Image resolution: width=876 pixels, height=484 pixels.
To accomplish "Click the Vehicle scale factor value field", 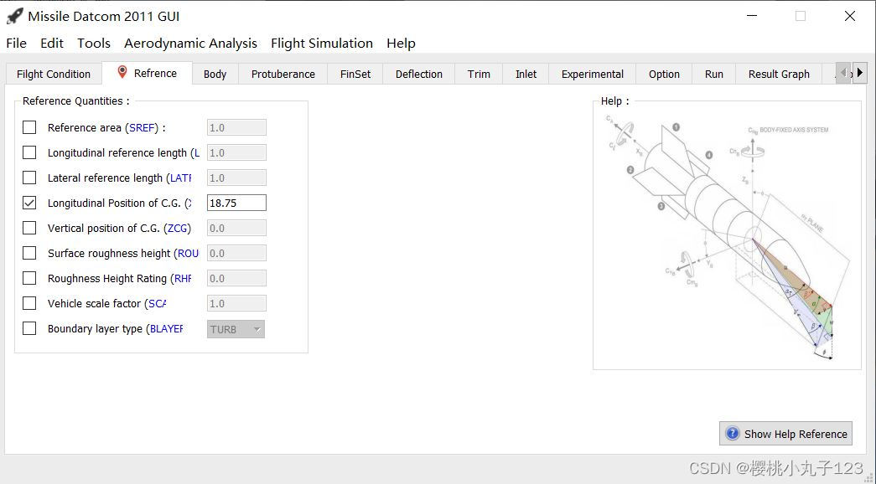I will coord(236,303).
